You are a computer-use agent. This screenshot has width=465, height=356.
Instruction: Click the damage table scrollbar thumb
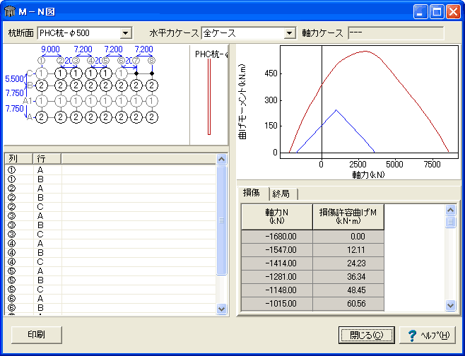tap(450, 222)
